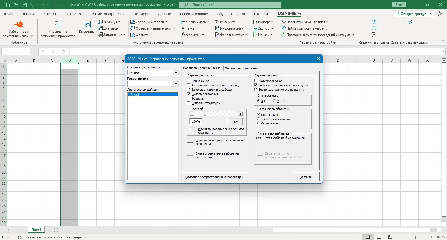447x240 pixels.
Task: Click Наиболее распространенные параметры button
Action: pos(214,177)
